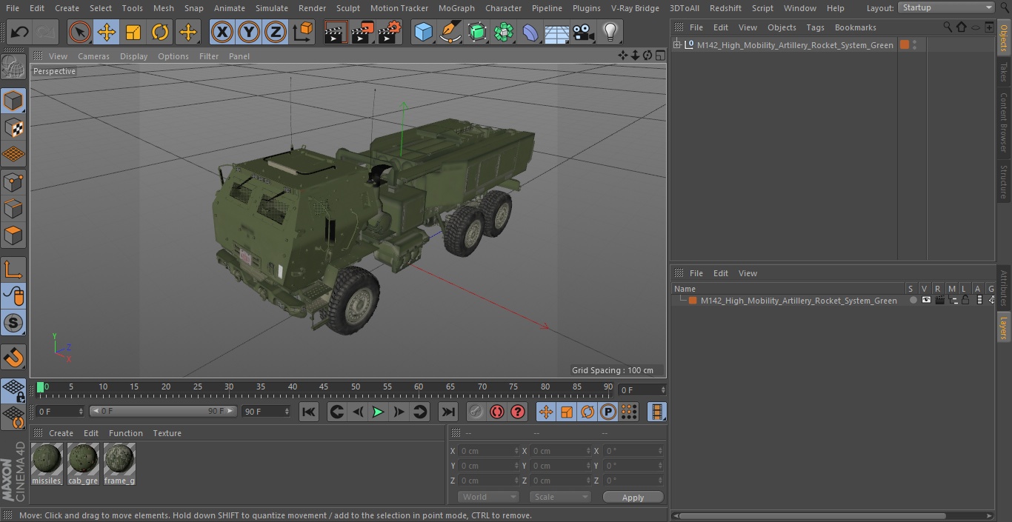Switch to the Content Browser tab
This screenshot has width=1012, height=522.
(x=1004, y=122)
